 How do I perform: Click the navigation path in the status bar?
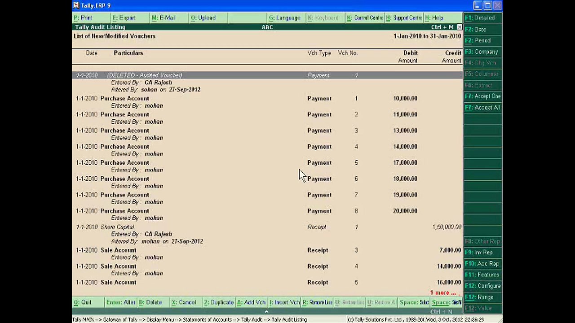point(190,320)
